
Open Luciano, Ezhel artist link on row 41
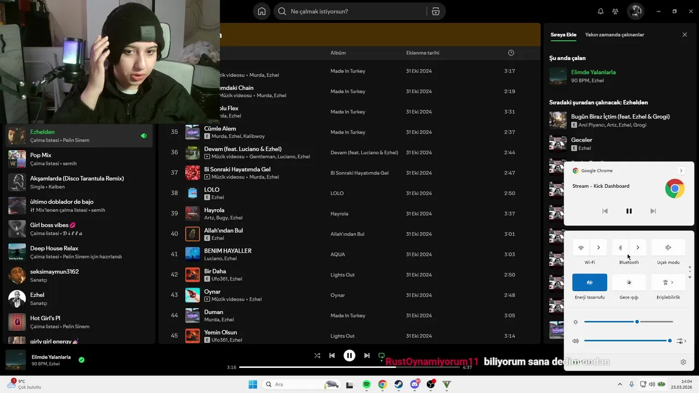tap(221, 259)
